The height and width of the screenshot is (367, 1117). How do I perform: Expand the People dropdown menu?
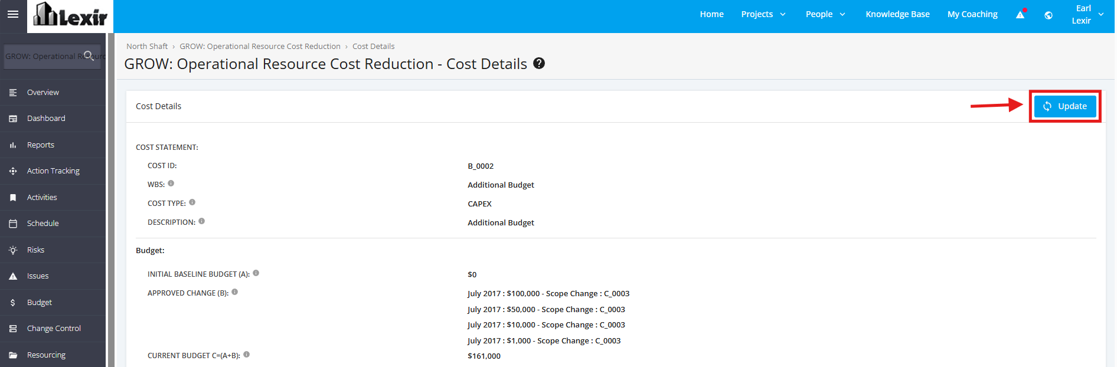tap(825, 14)
